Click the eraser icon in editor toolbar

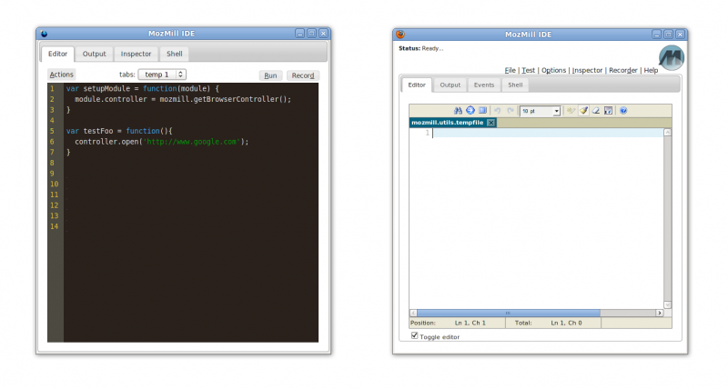[x=596, y=110]
